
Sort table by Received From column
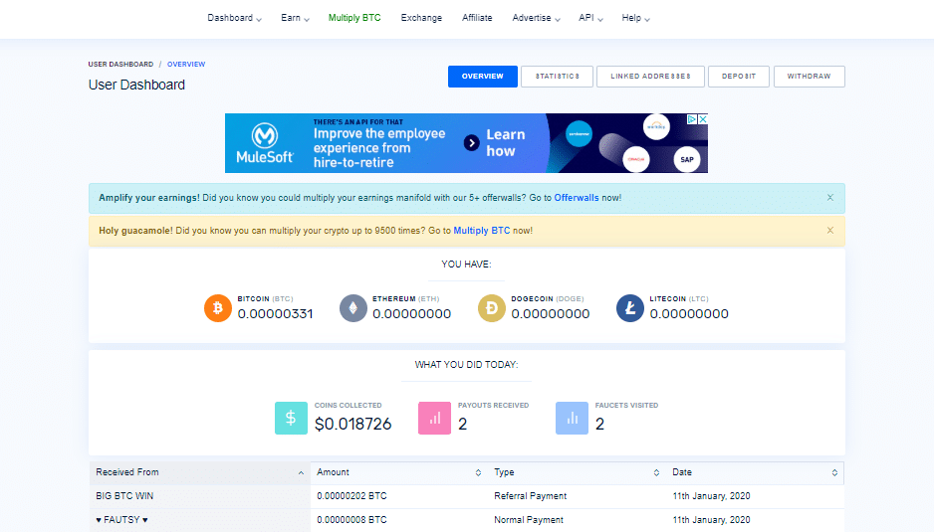pos(199,472)
